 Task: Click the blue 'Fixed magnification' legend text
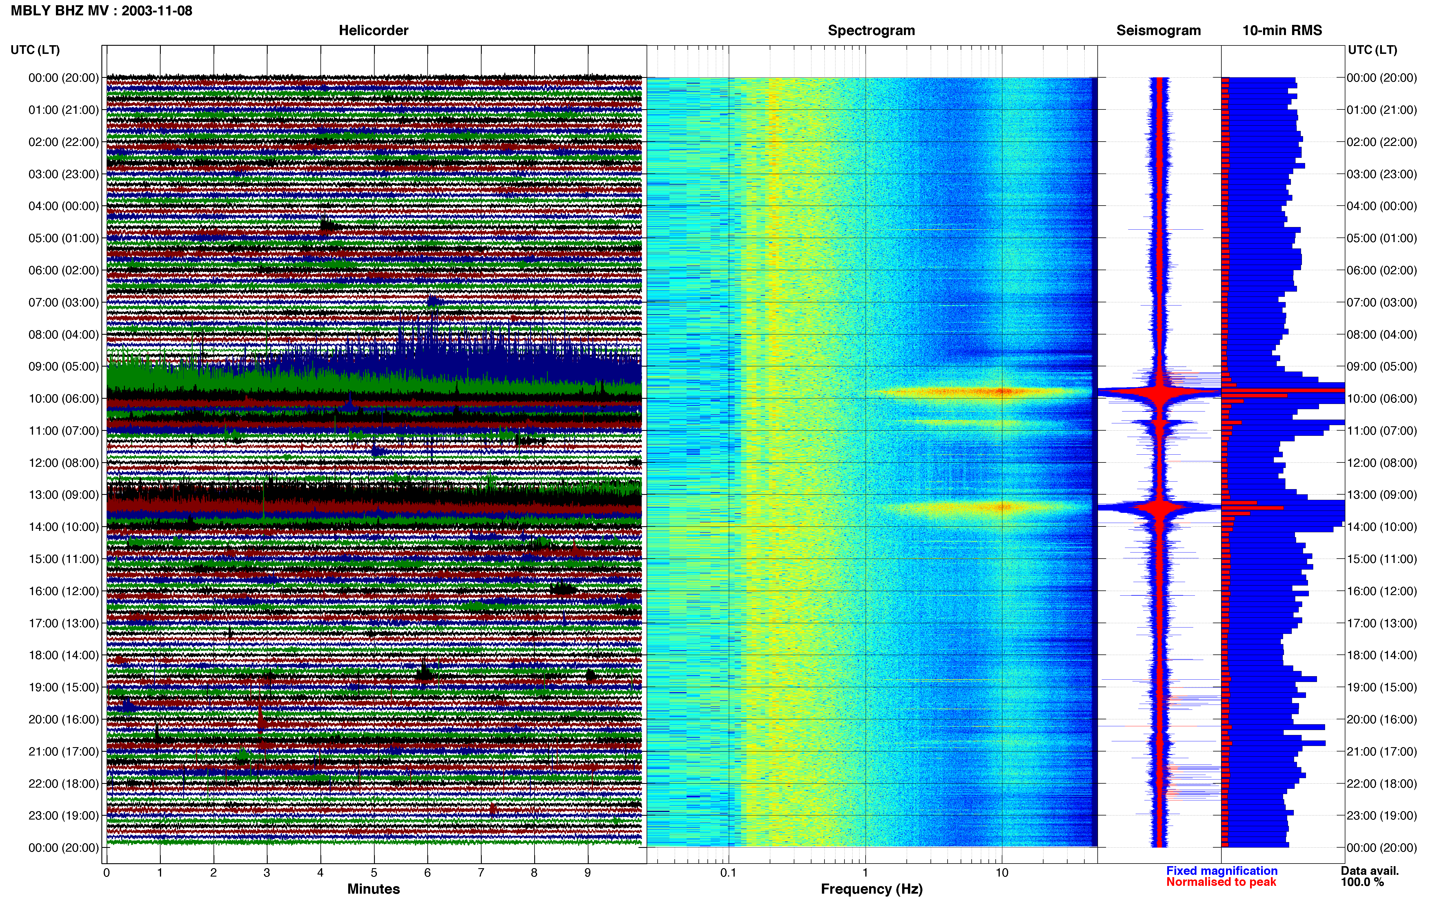coord(1222,871)
